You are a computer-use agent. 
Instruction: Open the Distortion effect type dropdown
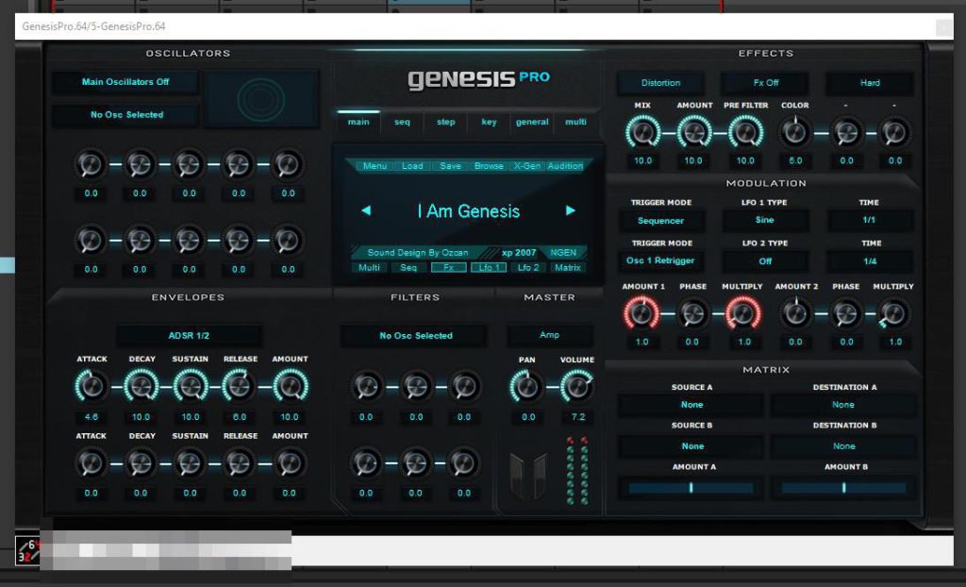661,83
